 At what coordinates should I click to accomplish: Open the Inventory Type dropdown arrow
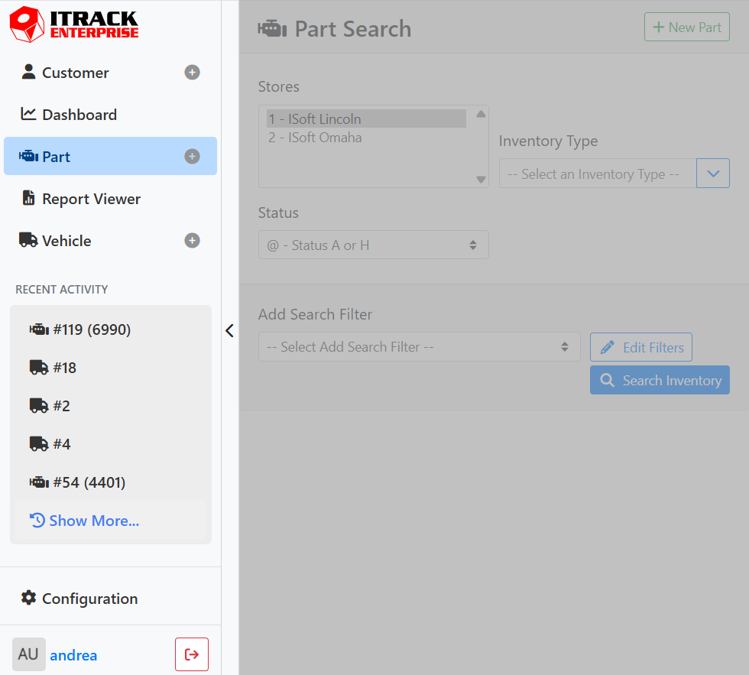(x=713, y=174)
